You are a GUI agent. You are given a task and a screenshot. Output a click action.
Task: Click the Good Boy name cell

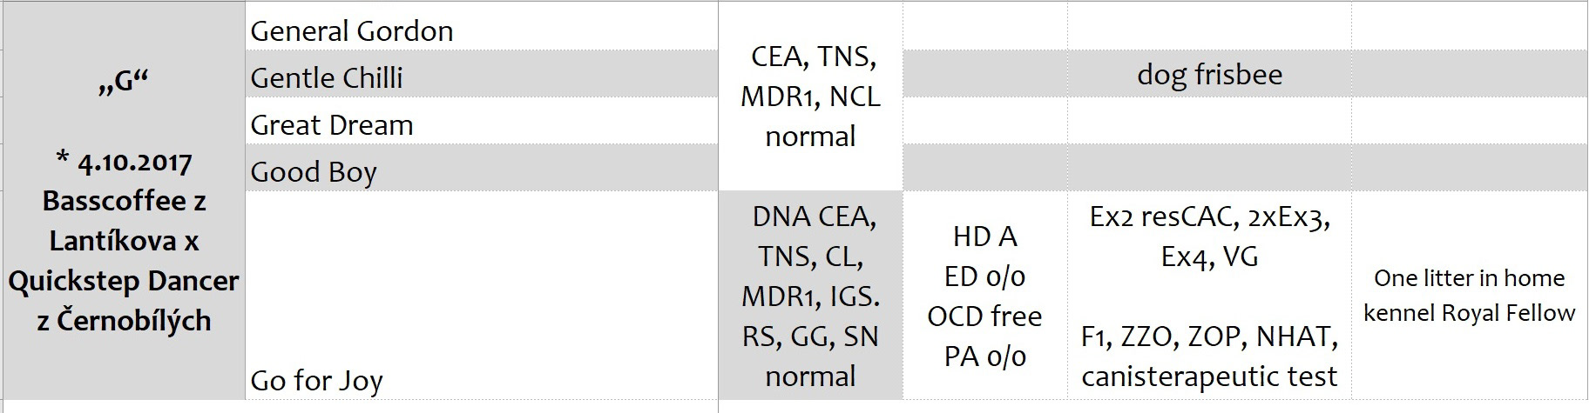coord(314,172)
